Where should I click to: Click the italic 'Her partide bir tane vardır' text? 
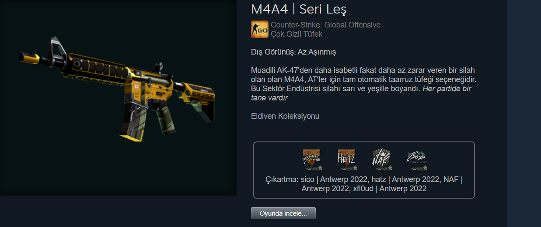pos(361,93)
